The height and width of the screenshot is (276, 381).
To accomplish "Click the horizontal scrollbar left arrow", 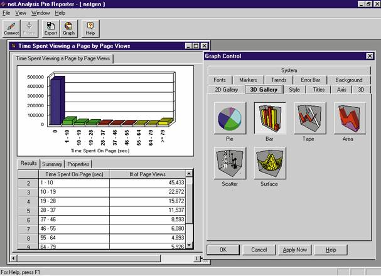I will 14,258.
